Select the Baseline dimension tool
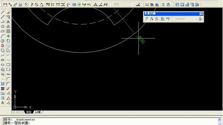The image size is (223, 125). click(53, 5)
